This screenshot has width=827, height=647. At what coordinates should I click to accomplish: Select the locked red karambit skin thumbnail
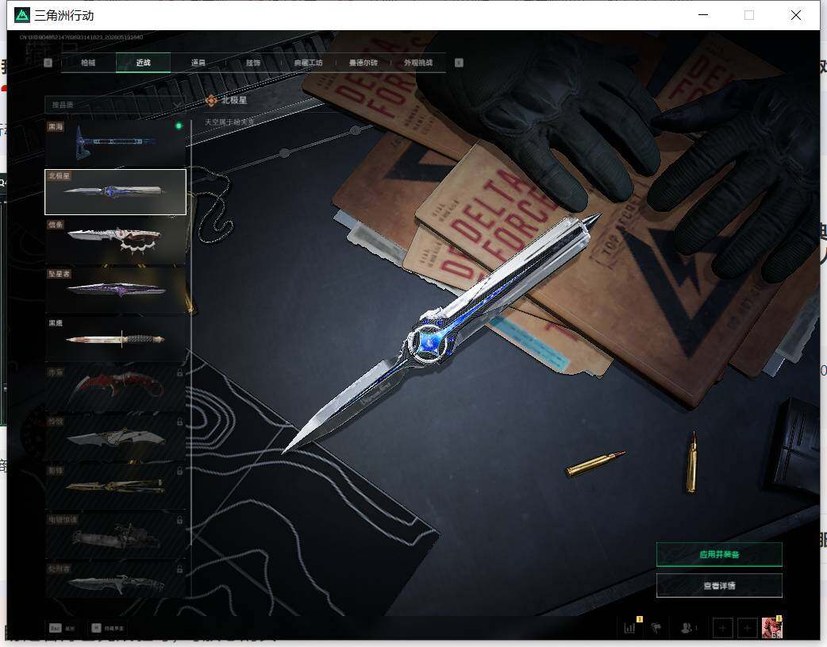coord(115,388)
